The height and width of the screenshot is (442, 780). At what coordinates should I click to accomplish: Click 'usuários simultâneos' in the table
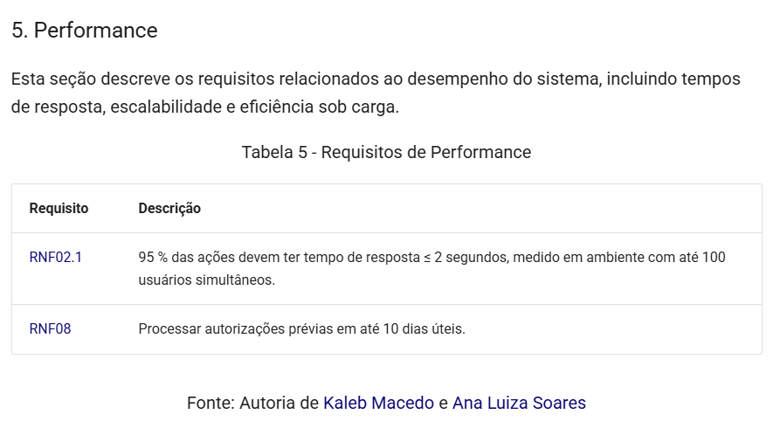[206, 280]
